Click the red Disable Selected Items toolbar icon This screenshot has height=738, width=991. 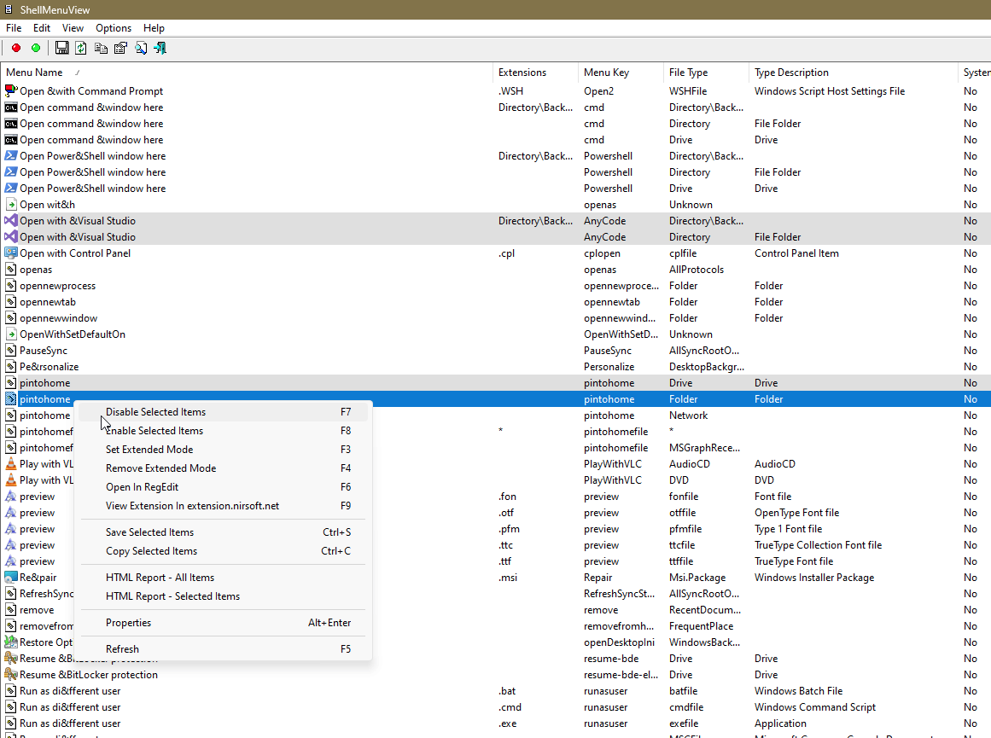tap(16, 48)
